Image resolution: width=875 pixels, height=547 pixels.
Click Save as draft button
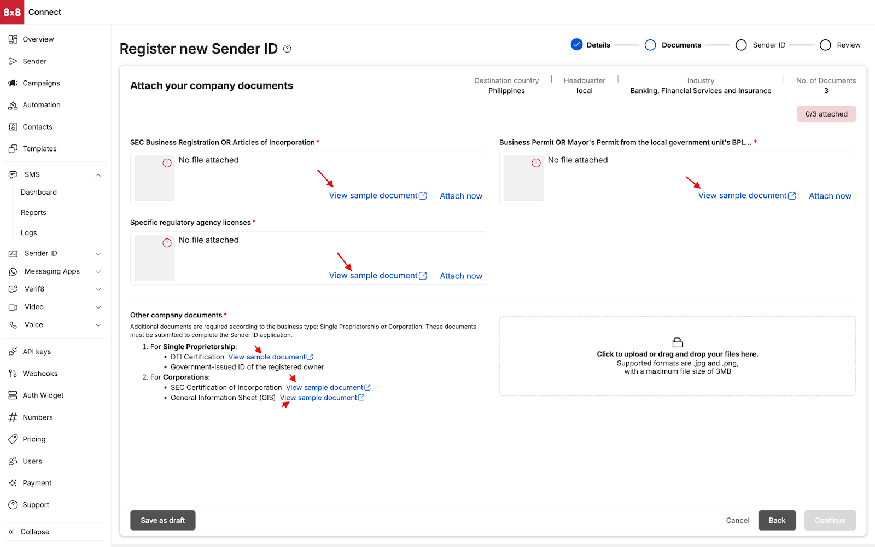tap(162, 520)
